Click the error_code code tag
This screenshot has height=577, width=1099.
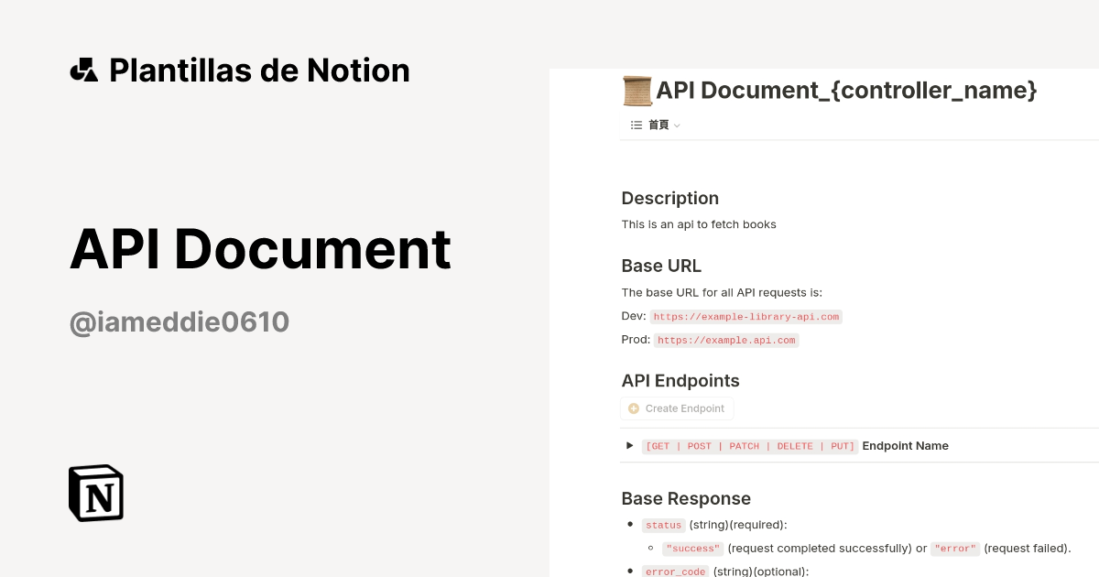click(675, 572)
